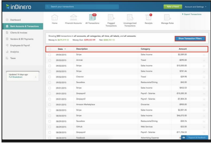Sort by the Date column arrow

click(65, 49)
